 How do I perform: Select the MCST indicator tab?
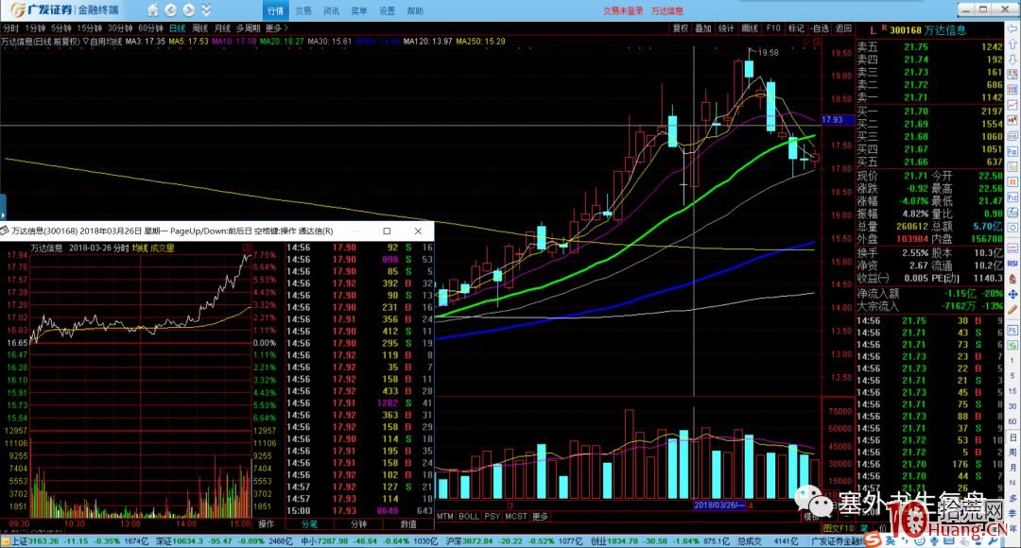point(516,517)
